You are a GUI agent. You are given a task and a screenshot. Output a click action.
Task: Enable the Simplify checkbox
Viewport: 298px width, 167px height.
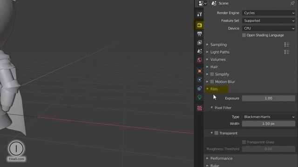click(x=212, y=74)
